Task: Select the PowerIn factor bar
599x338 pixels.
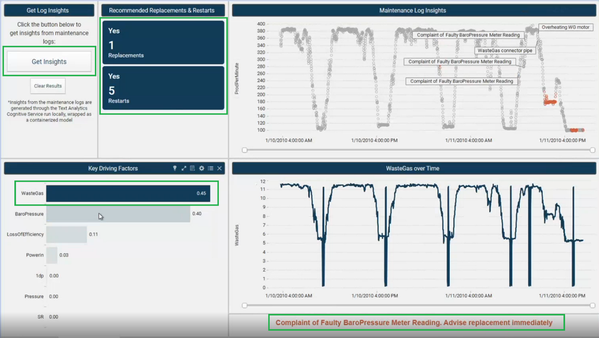Action: click(x=52, y=255)
